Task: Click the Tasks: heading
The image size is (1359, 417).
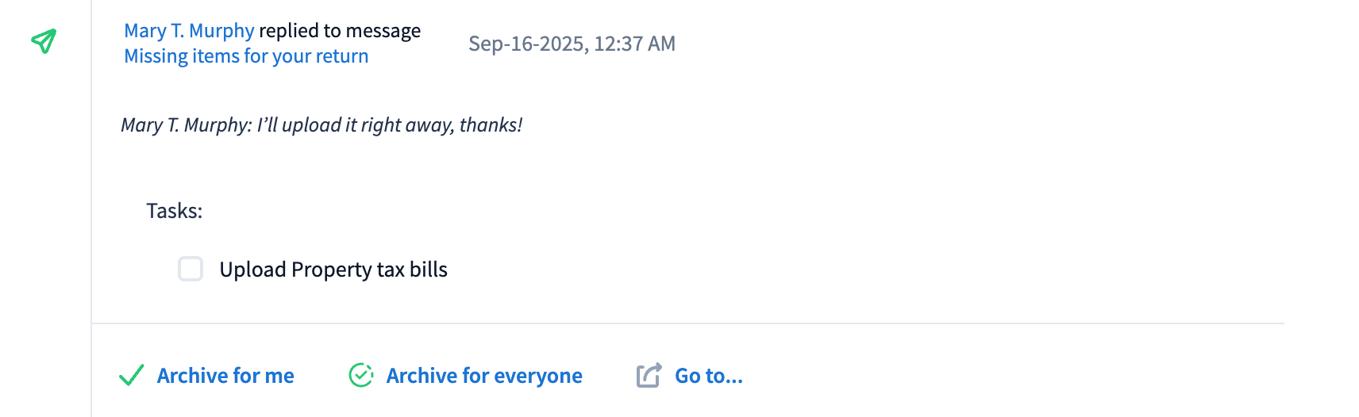Action: [175, 211]
